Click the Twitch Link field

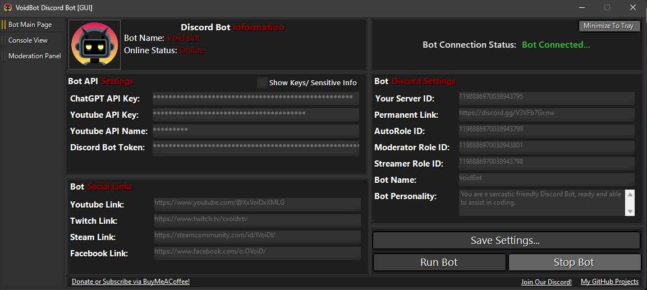258,220
